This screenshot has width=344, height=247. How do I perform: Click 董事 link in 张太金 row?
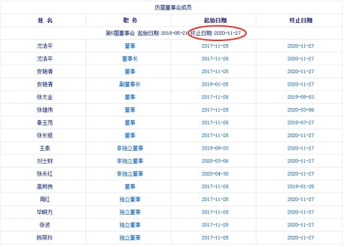[x=130, y=97]
